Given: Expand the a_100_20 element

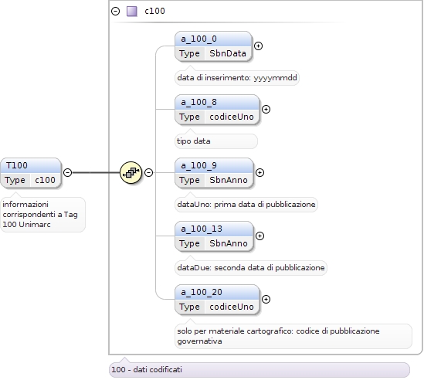Looking at the screenshot, I should pos(266,299).
